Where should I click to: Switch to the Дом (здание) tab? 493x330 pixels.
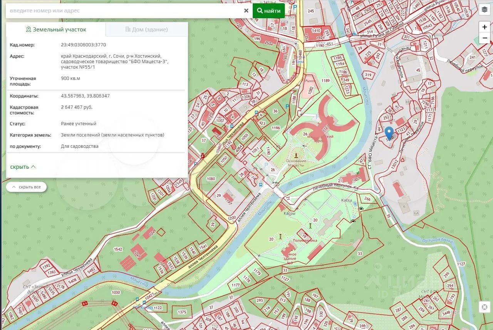pos(147,29)
